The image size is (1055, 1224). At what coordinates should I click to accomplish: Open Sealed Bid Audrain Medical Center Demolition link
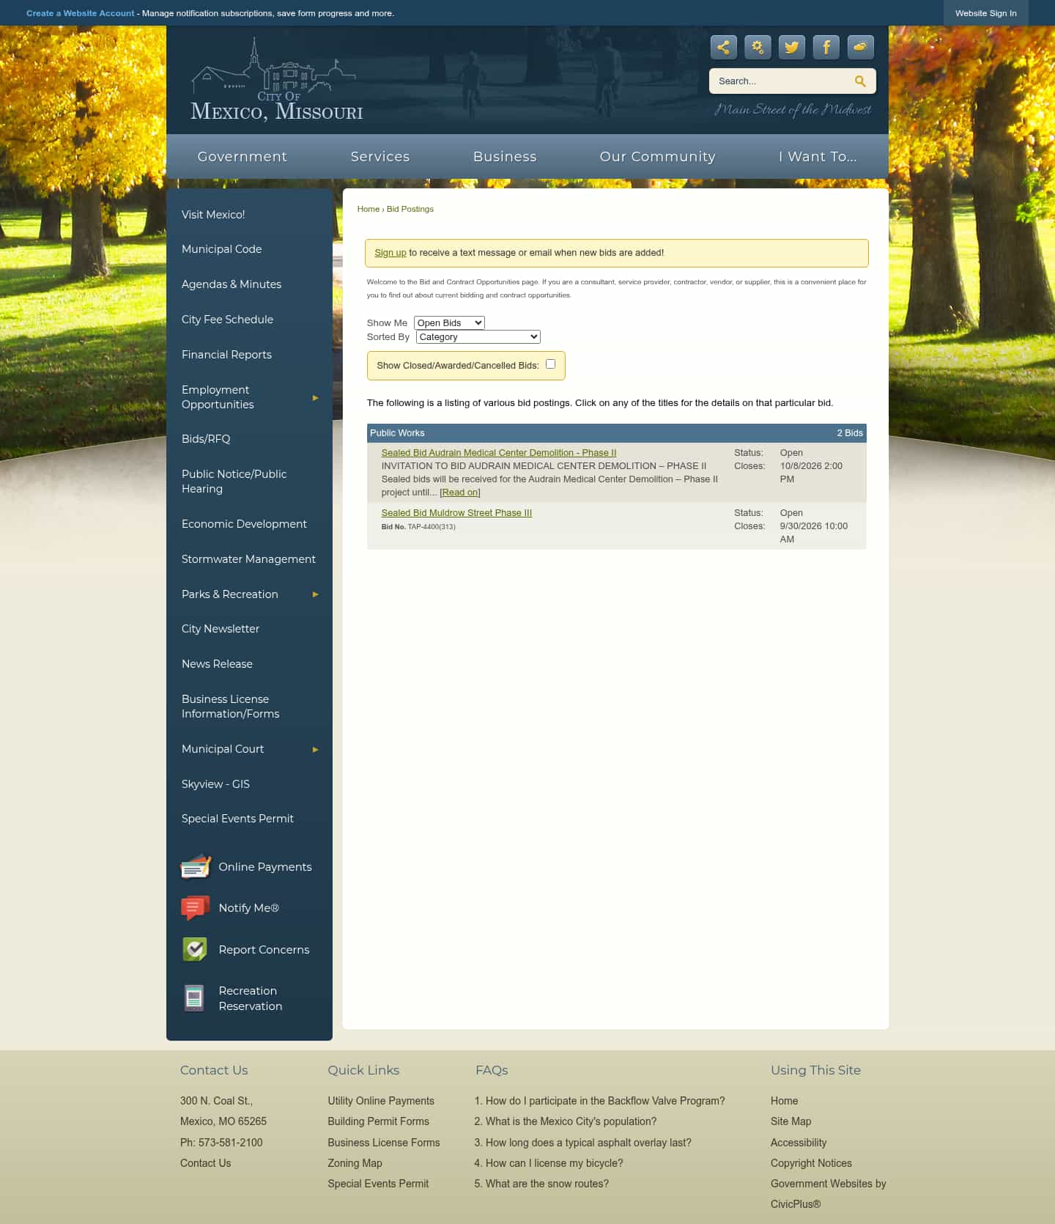(499, 453)
